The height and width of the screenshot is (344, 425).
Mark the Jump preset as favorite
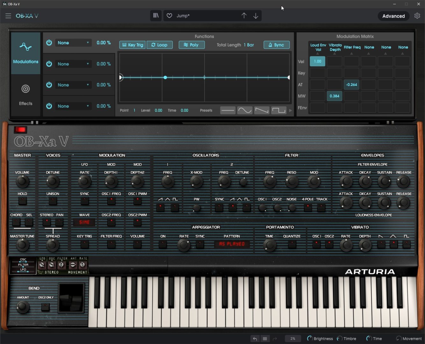tap(169, 16)
